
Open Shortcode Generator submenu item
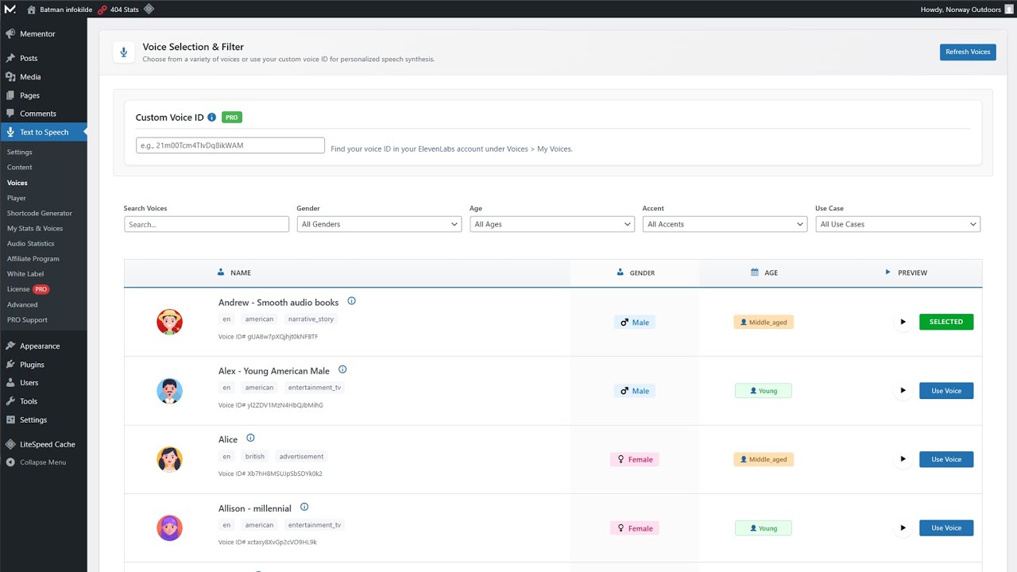coord(40,214)
